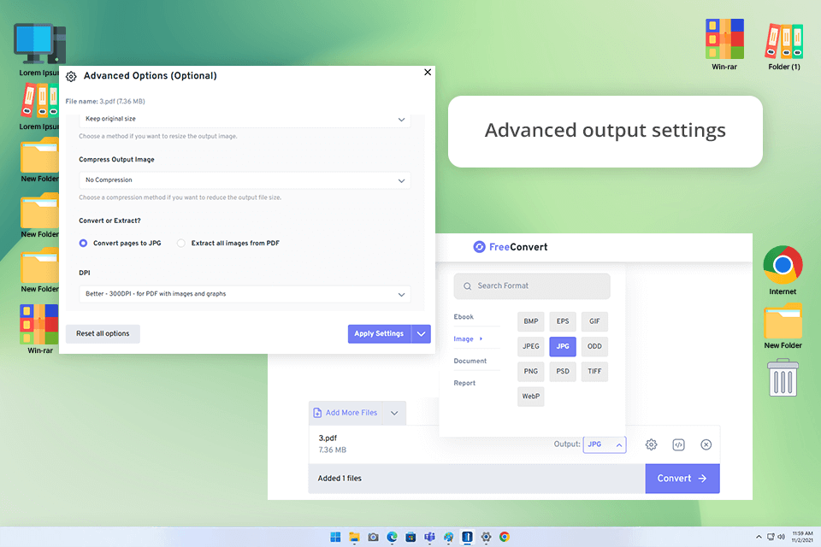821x547 pixels.
Task: Launch Microsoft Edge from taskbar
Action: click(x=393, y=537)
